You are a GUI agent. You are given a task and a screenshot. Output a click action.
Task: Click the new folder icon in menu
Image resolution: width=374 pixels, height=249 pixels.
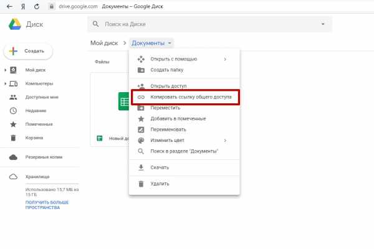point(141,70)
